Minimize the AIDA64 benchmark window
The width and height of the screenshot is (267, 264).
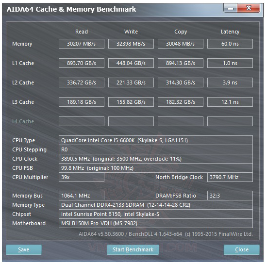(x=231, y=8)
